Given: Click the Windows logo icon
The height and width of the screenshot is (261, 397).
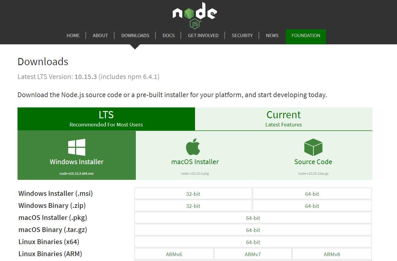Looking at the screenshot, I should pos(77,147).
